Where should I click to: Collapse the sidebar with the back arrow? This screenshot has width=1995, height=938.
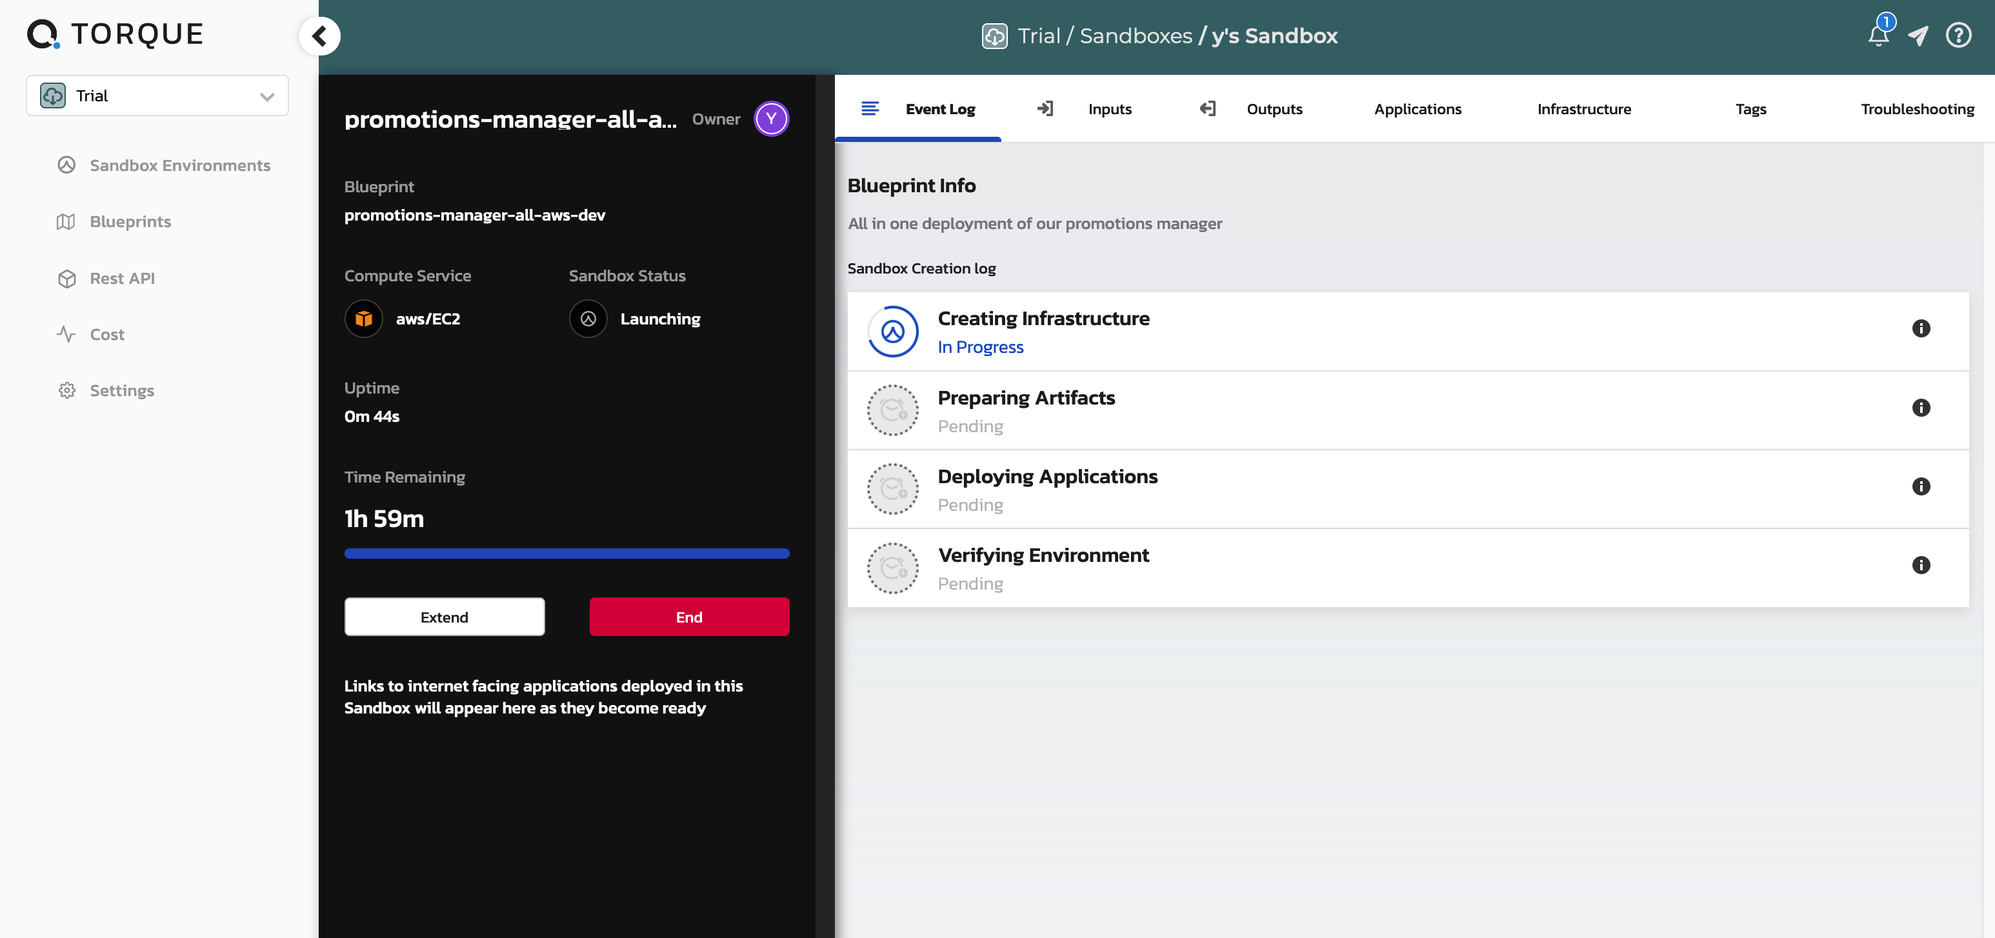click(320, 35)
